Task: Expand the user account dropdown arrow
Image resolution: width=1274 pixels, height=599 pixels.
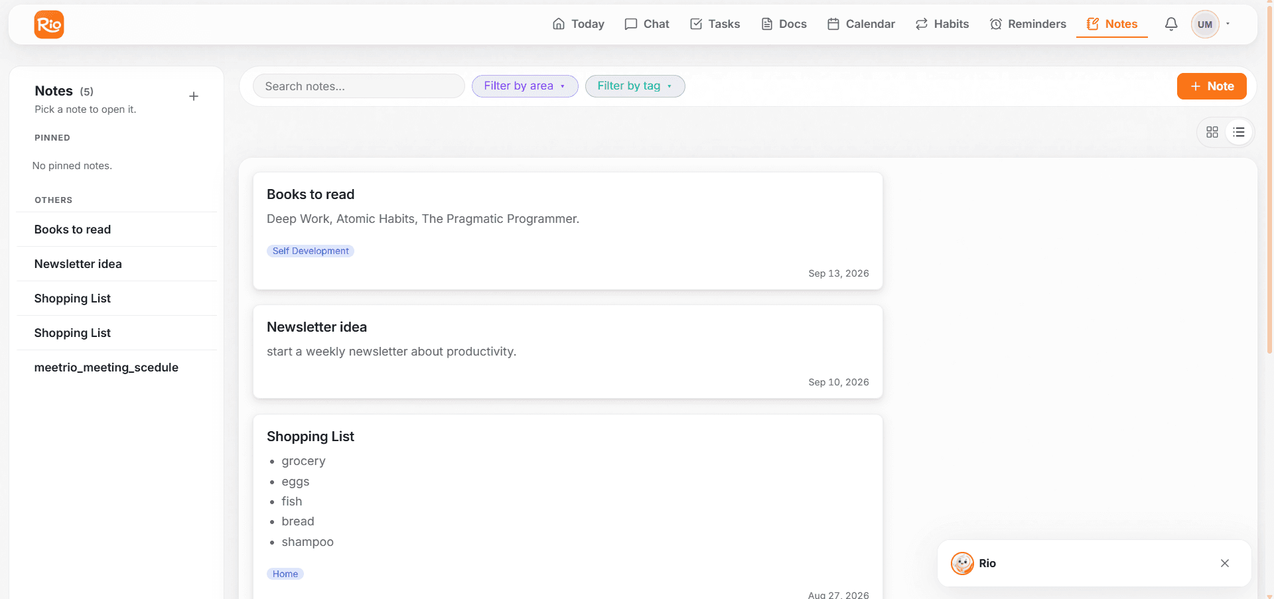Action: coord(1228,24)
